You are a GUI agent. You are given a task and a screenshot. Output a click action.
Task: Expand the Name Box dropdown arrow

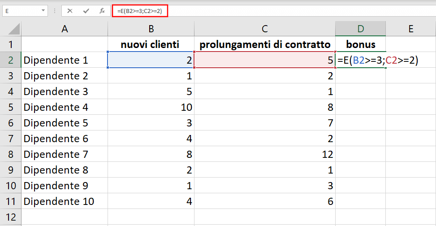coord(43,11)
